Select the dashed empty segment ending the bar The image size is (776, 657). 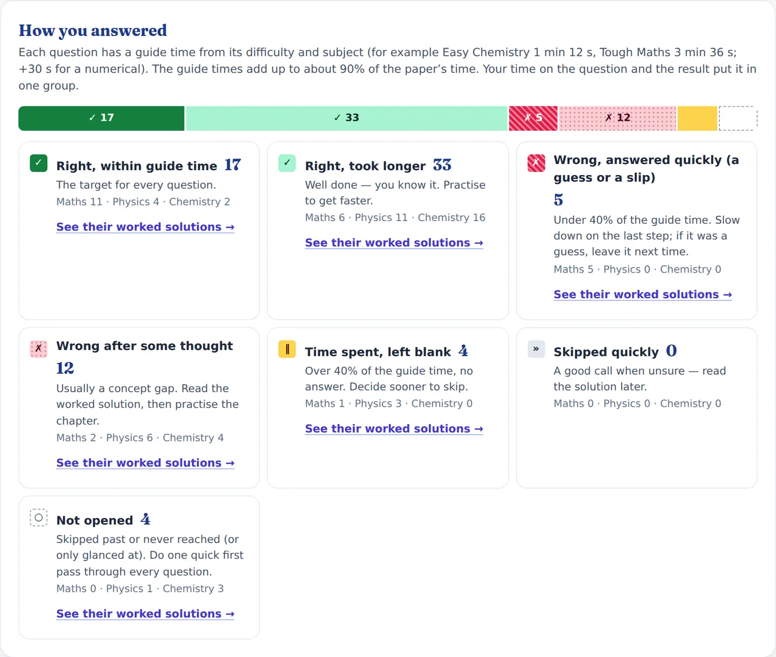[x=738, y=118]
